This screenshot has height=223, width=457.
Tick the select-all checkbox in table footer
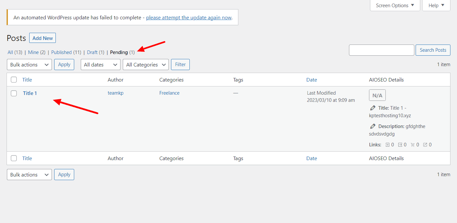coord(14,158)
